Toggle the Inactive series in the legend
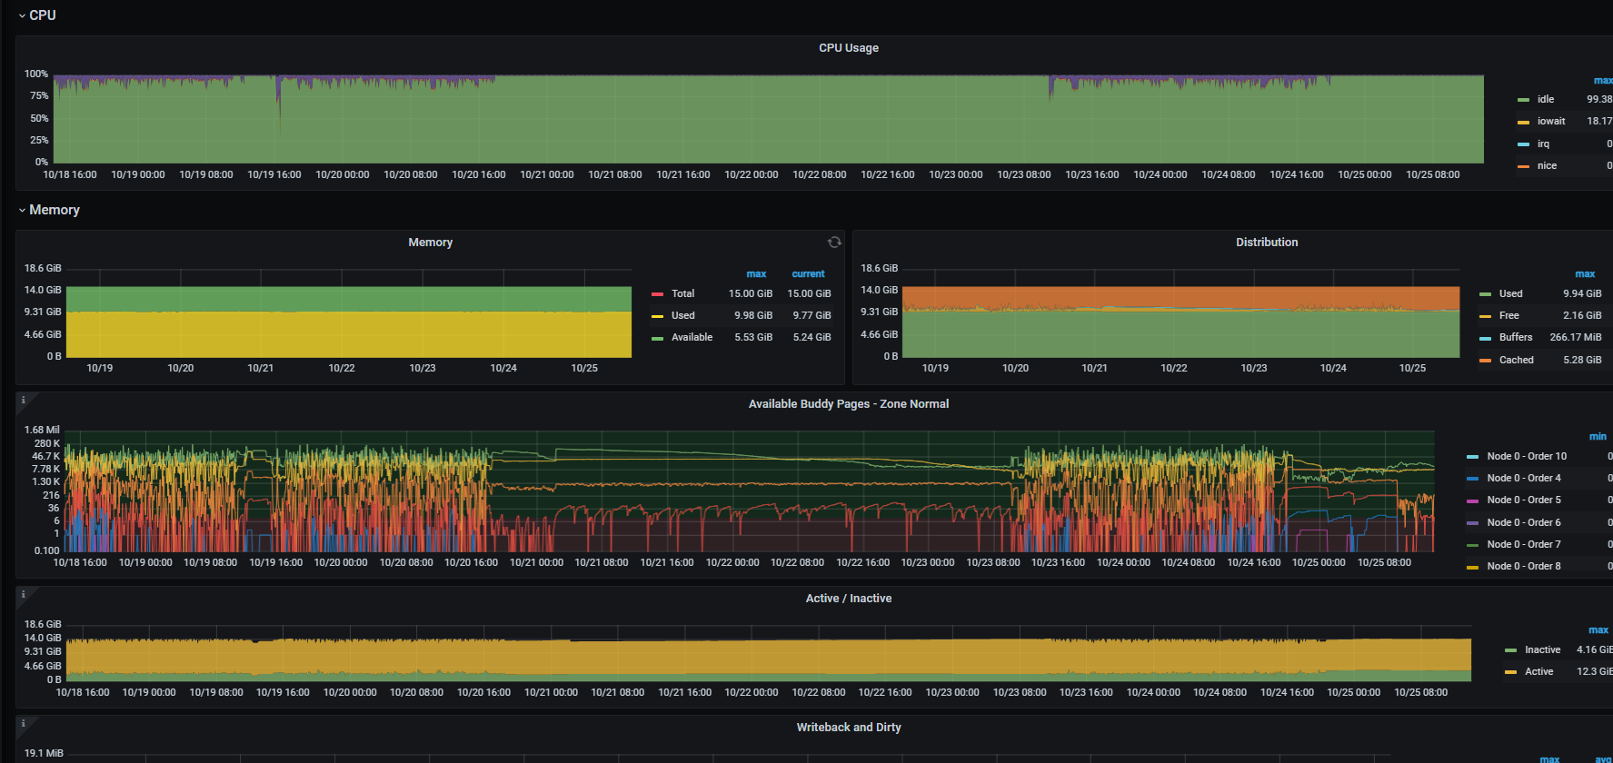 [x=1542, y=649]
